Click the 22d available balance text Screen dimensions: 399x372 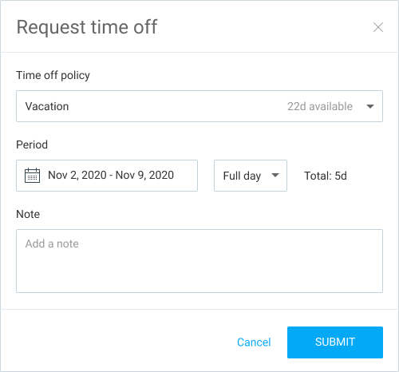[320, 106]
